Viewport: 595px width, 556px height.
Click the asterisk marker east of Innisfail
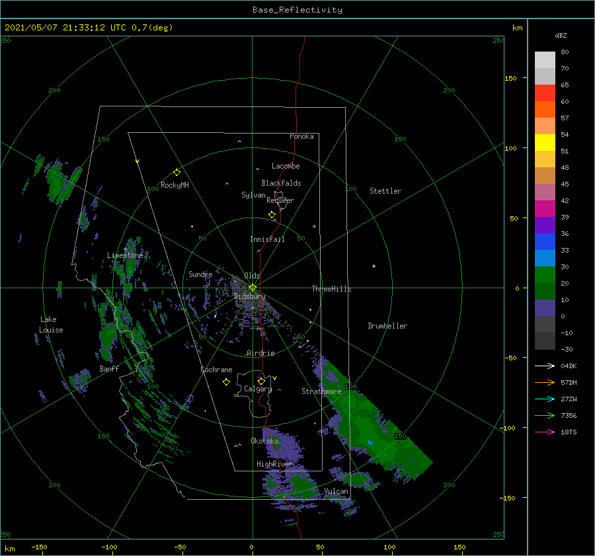(314, 227)
